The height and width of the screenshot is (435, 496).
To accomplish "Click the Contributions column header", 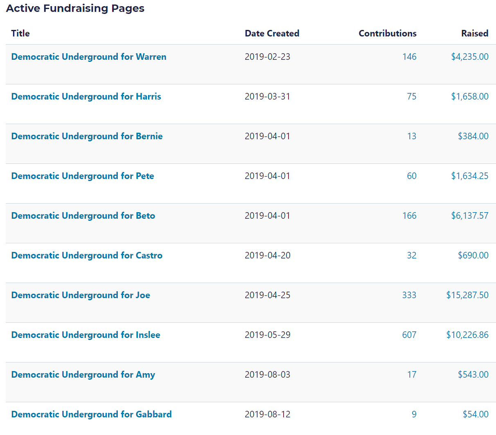I will 387,34.
